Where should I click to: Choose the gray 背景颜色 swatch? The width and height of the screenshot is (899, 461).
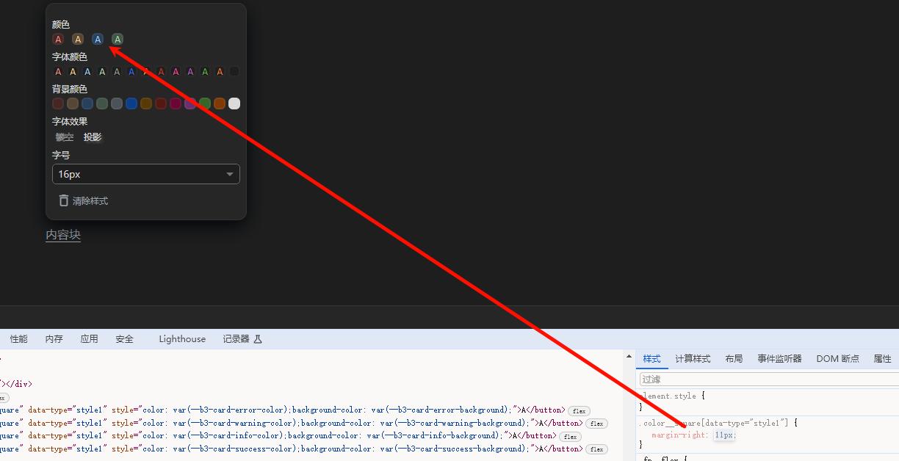tap(117, 104)
